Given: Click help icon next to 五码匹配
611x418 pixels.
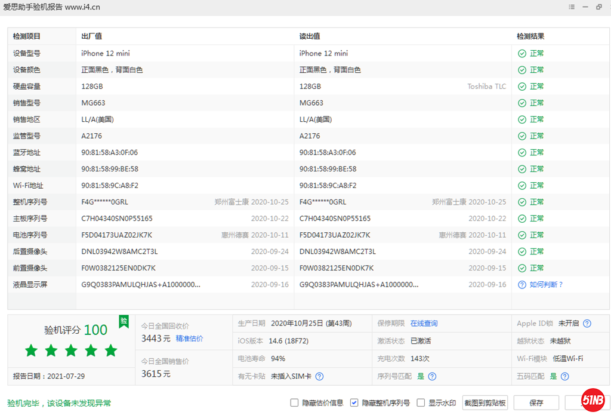Looking at the screenshot, I should (x=564, y=376).
